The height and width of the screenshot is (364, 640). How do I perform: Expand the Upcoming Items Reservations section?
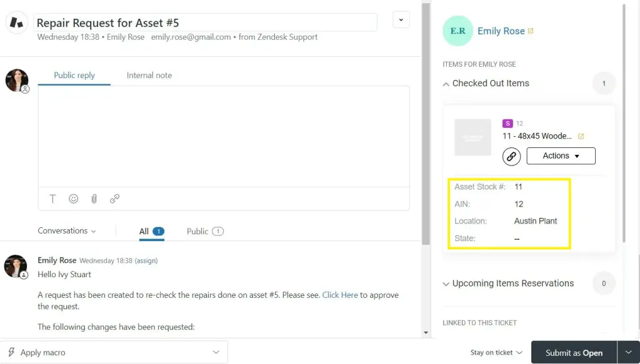446,283
